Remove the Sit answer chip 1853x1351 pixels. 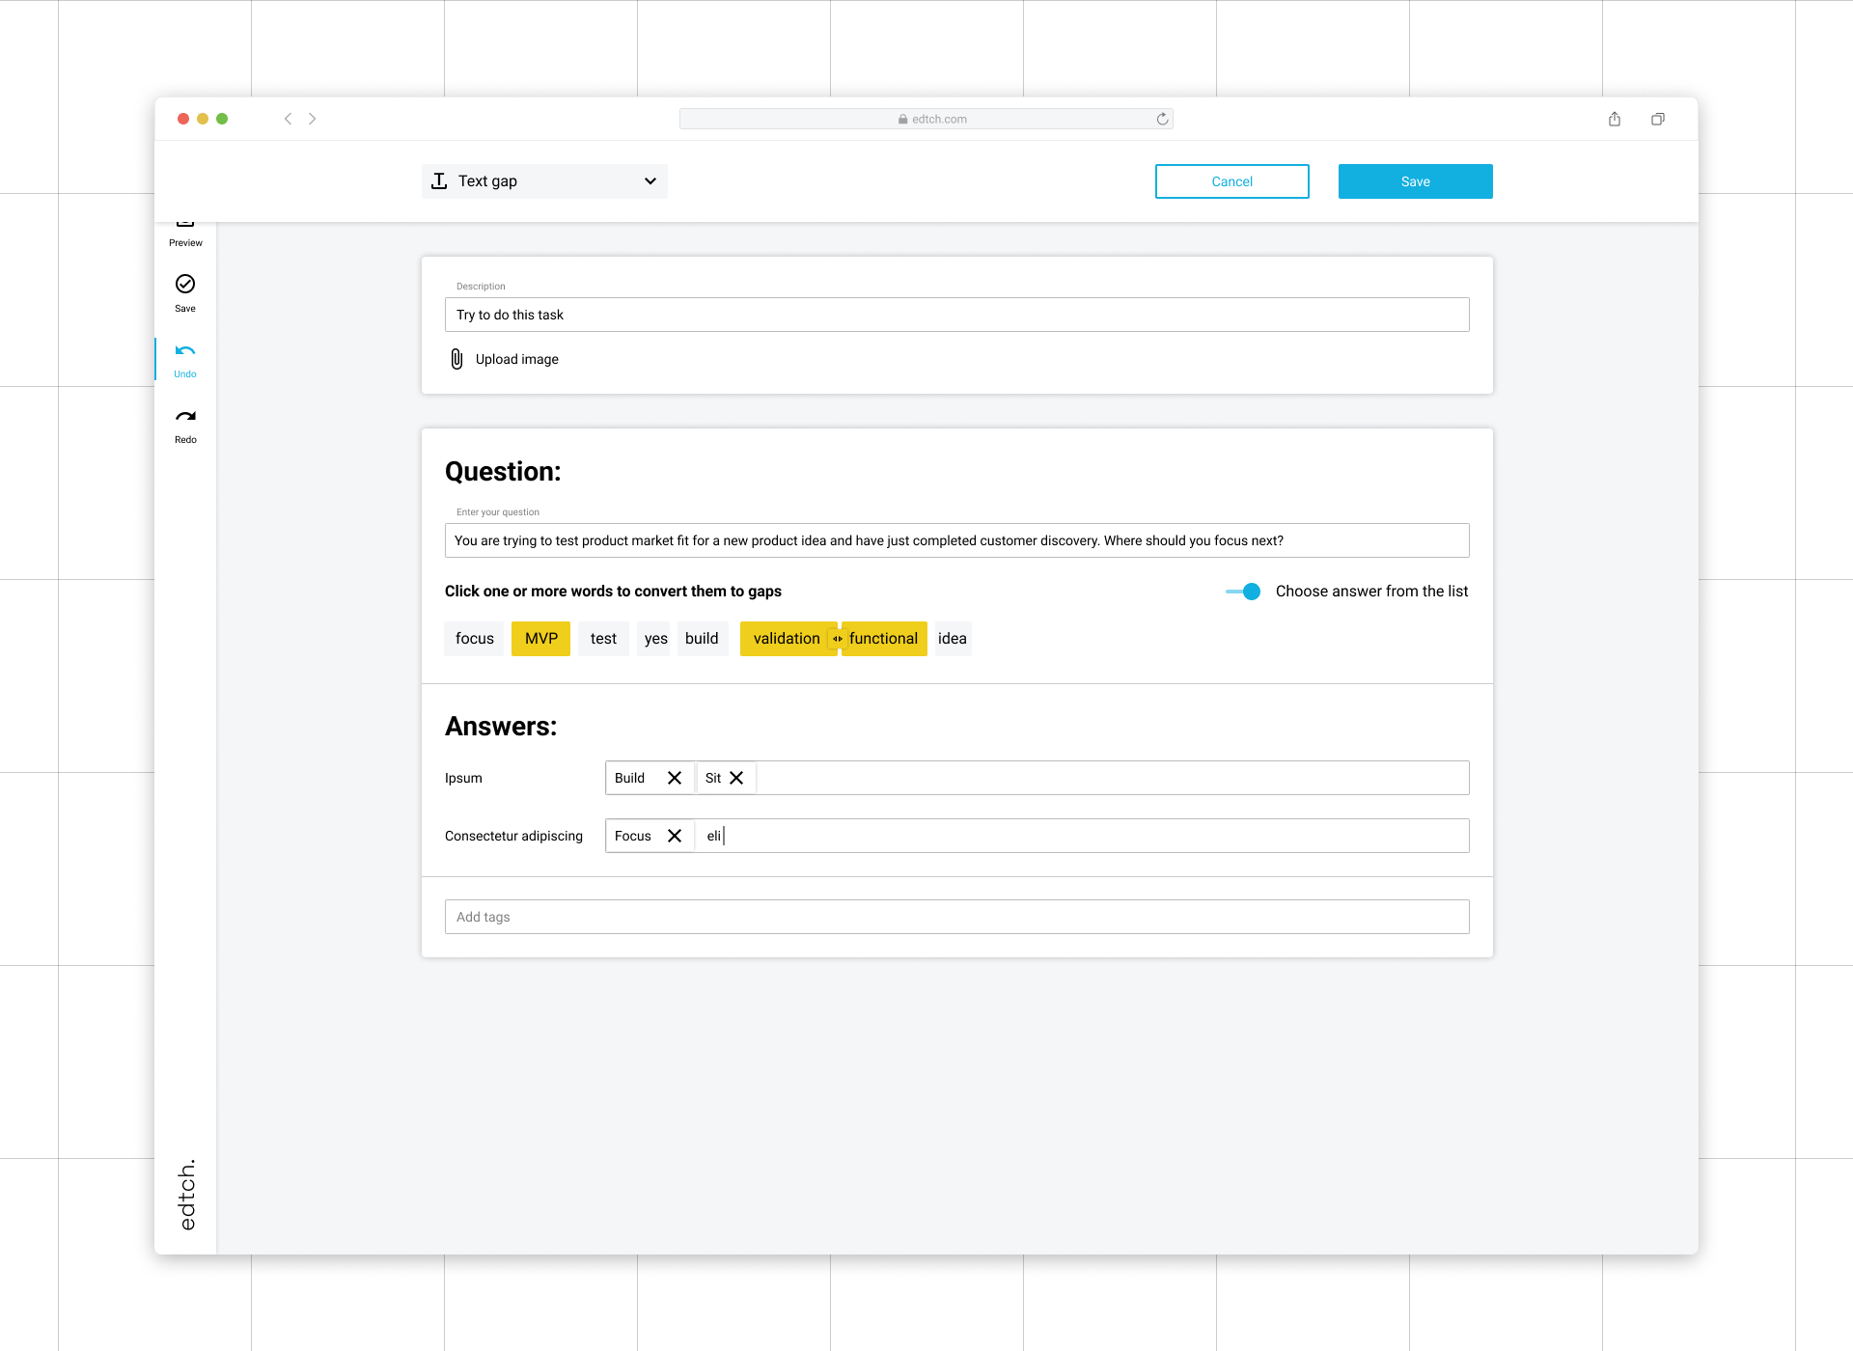coord(736,778)
